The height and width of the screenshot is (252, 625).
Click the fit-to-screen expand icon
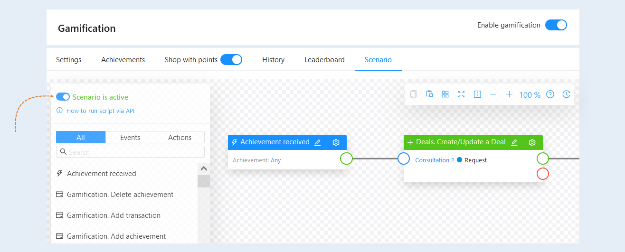coord(461,94)
